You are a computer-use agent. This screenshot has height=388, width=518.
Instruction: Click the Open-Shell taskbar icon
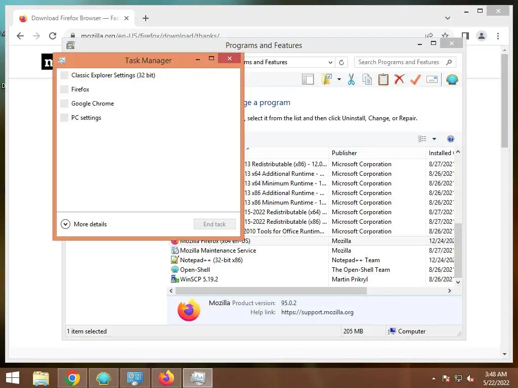point(104,378)
